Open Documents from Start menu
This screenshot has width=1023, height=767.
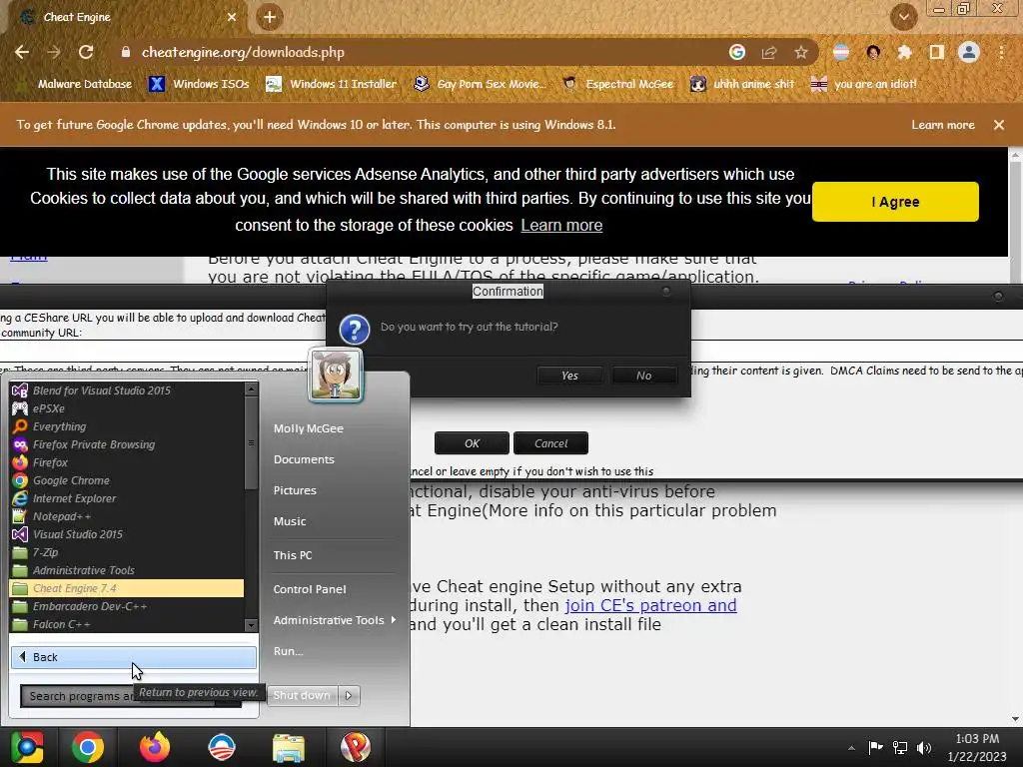[x=304, y=459]
